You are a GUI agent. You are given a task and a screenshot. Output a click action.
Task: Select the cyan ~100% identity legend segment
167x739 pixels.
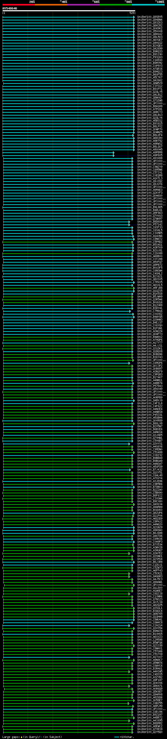click(x=148, y=5)
